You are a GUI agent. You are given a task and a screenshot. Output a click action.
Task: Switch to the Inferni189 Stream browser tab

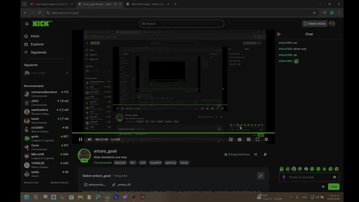click(x=148, y=4)
